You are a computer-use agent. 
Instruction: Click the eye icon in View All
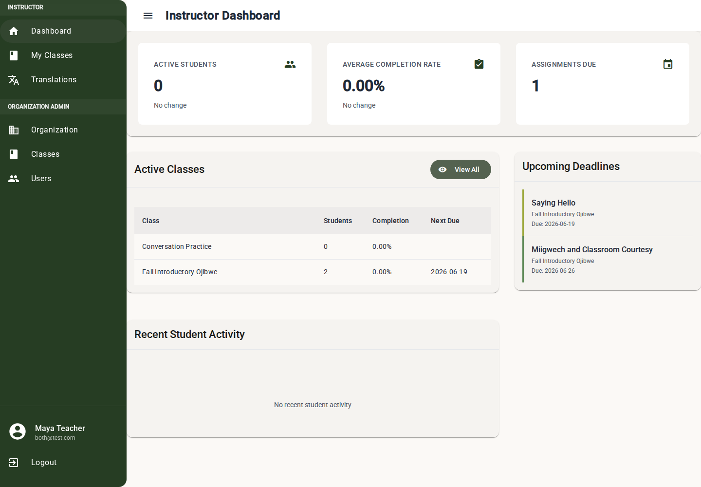443,169
